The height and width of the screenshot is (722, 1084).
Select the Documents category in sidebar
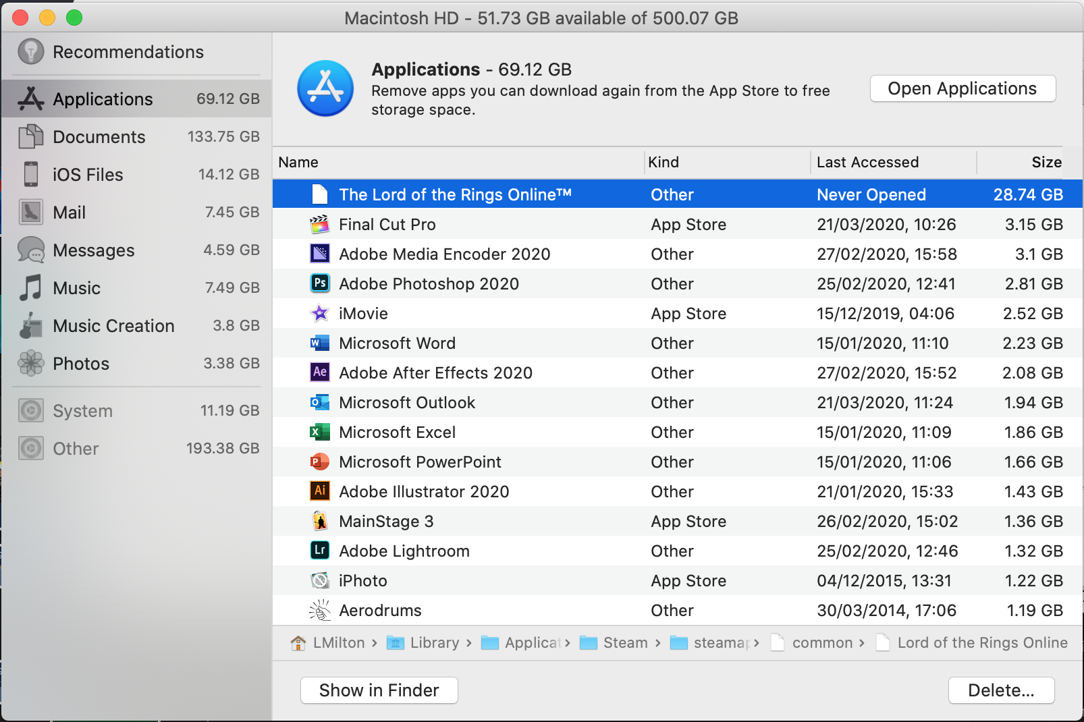(x=136, y=136)
